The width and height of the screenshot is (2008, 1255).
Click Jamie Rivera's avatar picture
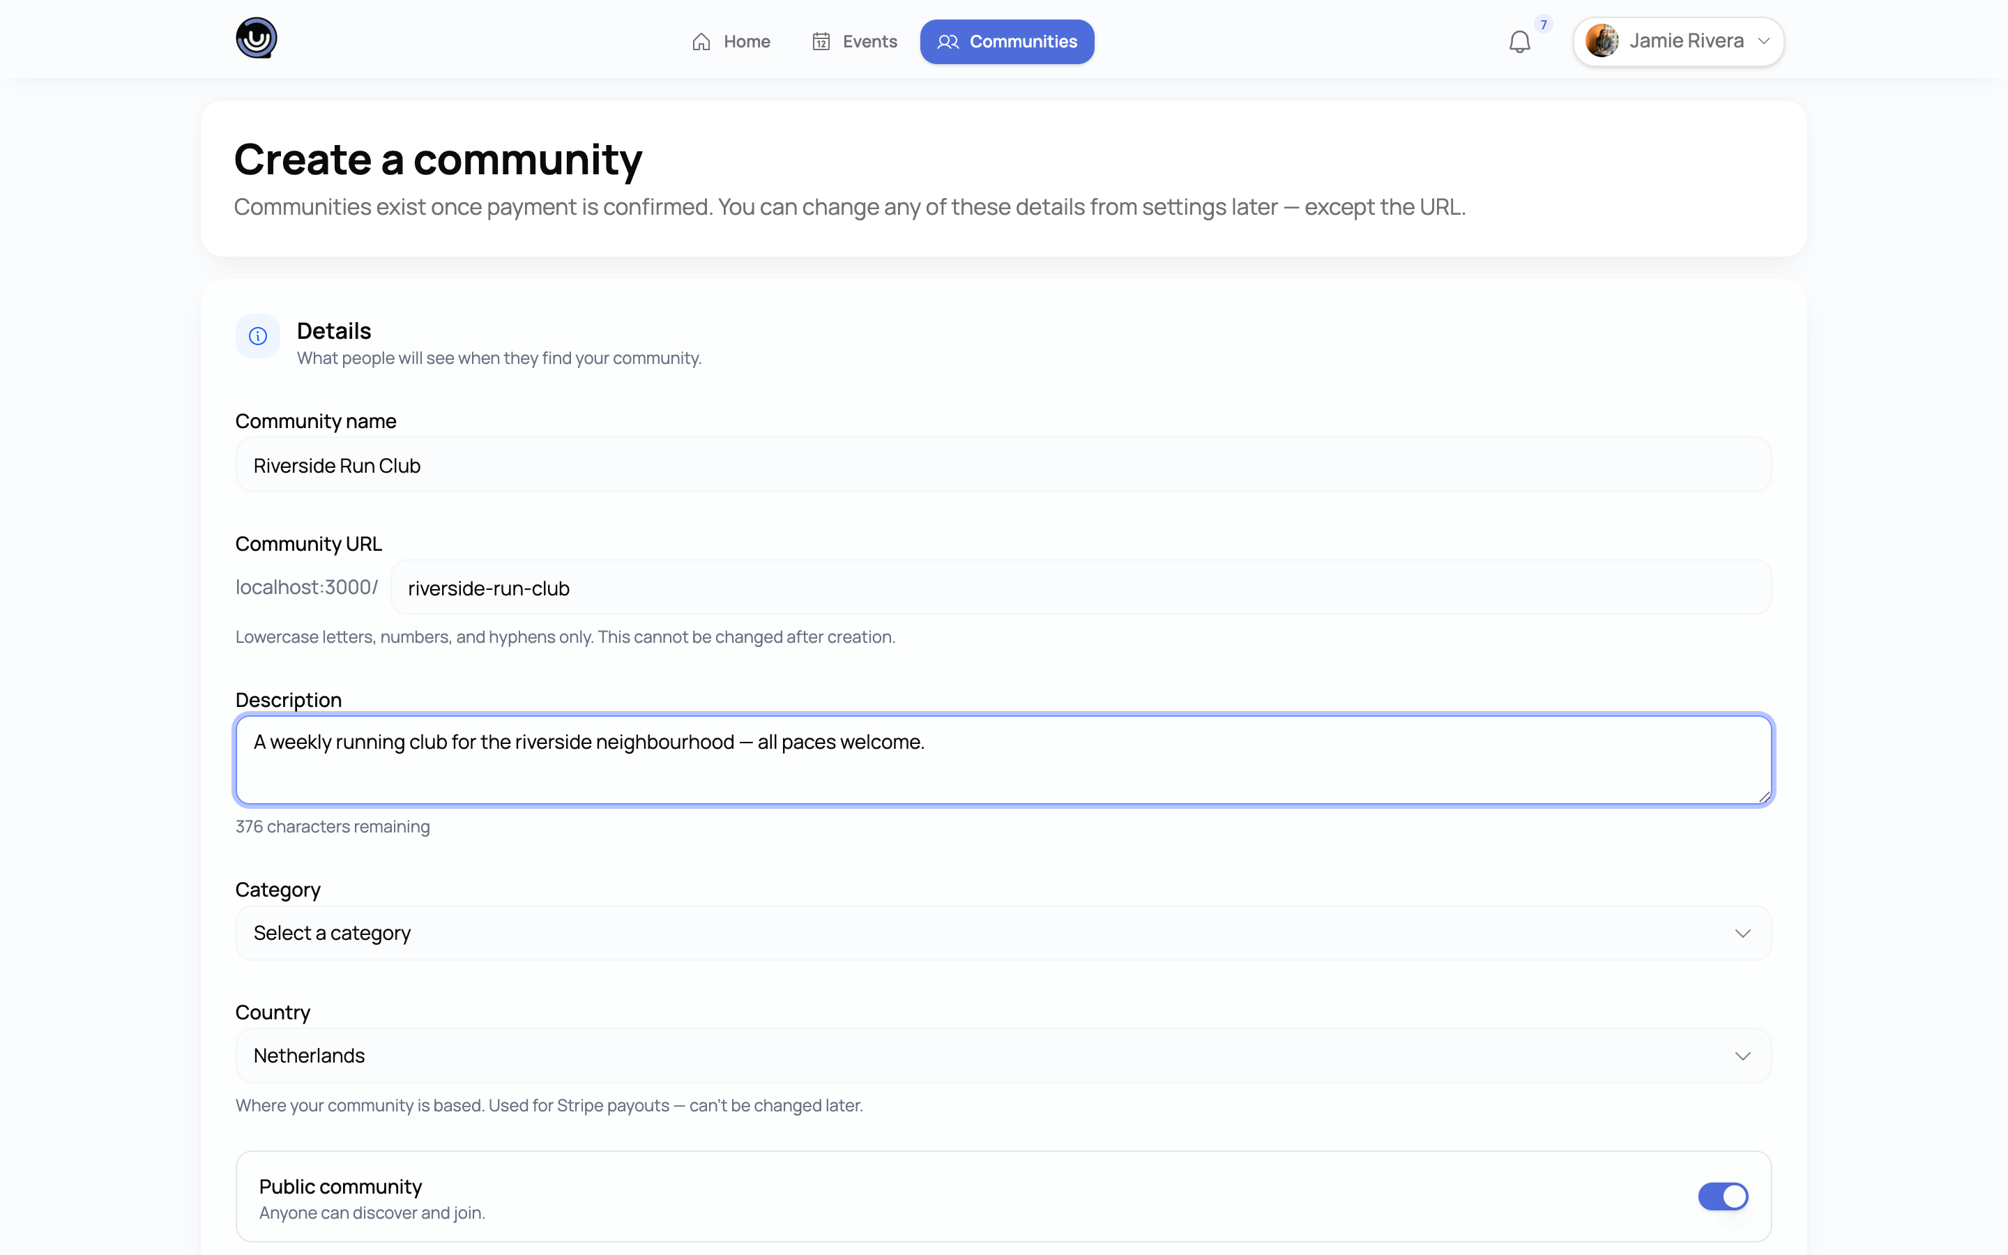point(1602,40)
